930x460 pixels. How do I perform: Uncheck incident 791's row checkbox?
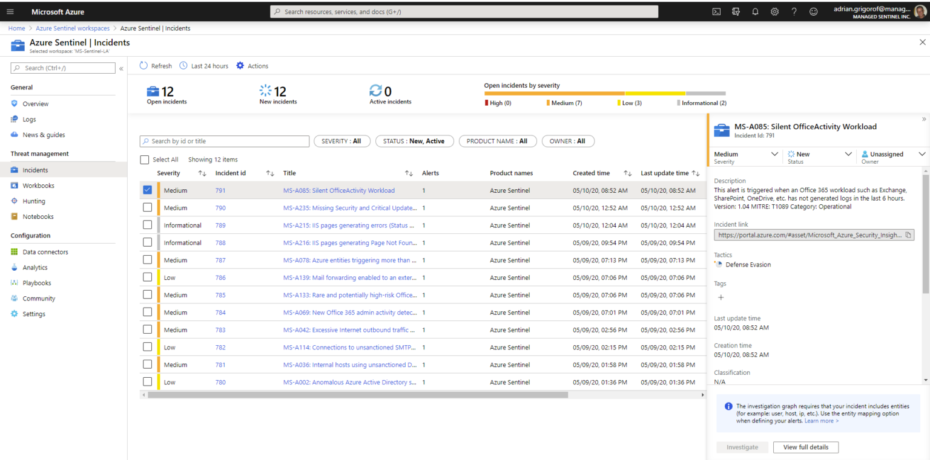pyautogui.click(x=147, y=189)
